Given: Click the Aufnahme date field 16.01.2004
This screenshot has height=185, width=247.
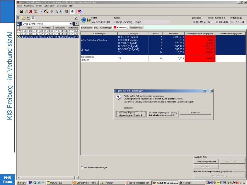Looking at the screenshot, I should point(222,22).
